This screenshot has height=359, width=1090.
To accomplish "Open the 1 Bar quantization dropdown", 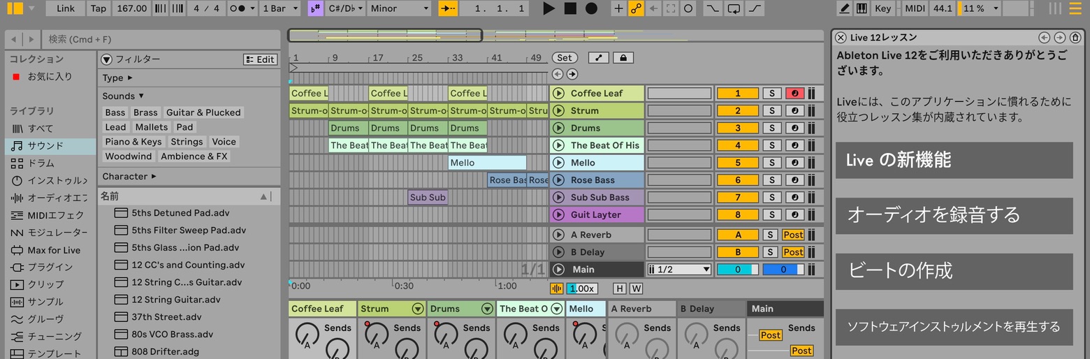I will point(280,8).
